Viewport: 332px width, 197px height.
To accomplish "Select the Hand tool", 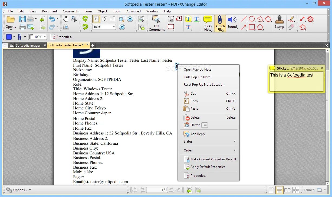I will click(x=66, y=19).
